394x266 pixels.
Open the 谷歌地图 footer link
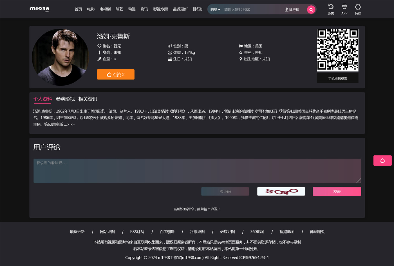pos(197,232)
